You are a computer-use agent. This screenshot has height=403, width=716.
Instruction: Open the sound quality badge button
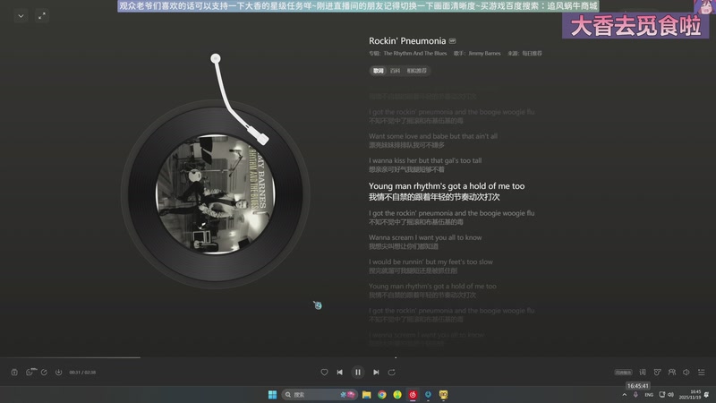(x=623, y=373)
